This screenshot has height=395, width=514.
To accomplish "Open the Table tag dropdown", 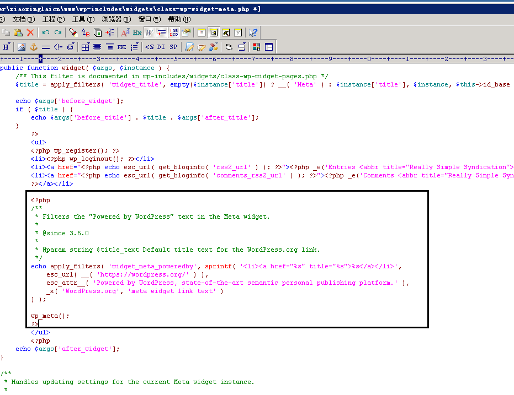I will (x=85, y=47).
